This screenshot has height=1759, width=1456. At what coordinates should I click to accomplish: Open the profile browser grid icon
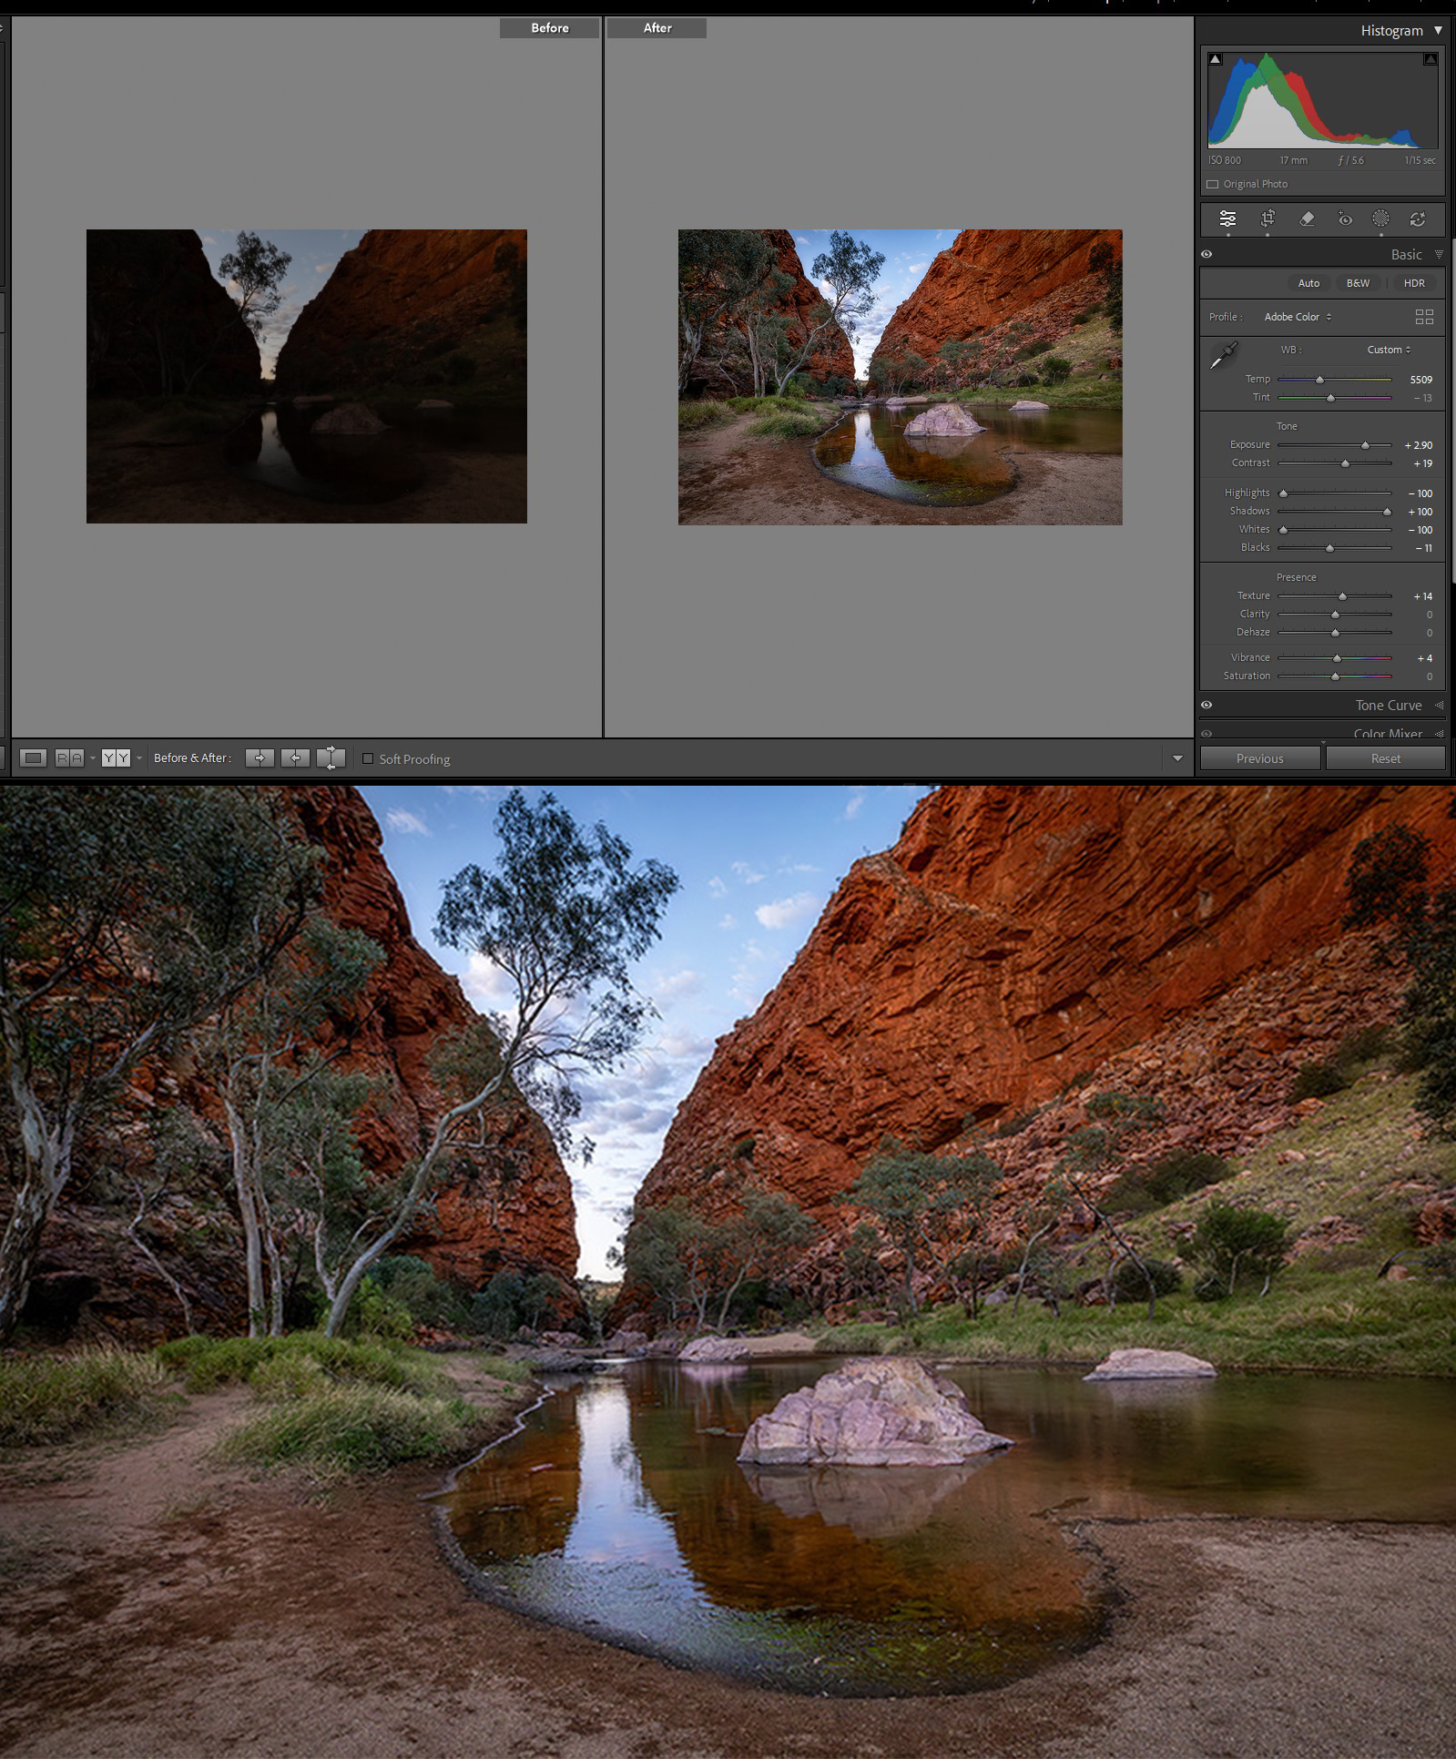(1424, 317)
